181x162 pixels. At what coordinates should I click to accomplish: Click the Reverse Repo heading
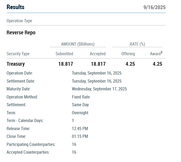[21, 32]
